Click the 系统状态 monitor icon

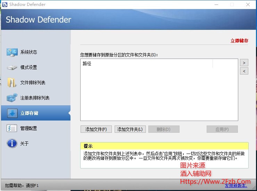[12, 52]
